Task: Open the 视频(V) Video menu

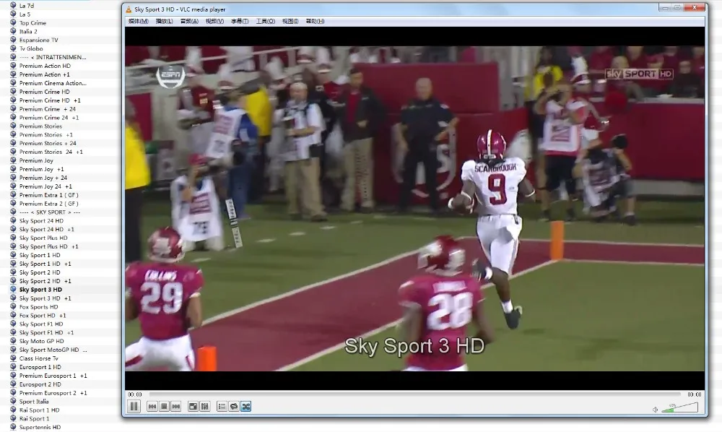Action: tap(214, 21)
